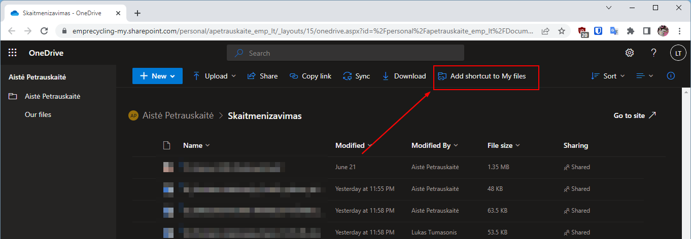Open the view options layout dropdown

(x=645, y=76)
